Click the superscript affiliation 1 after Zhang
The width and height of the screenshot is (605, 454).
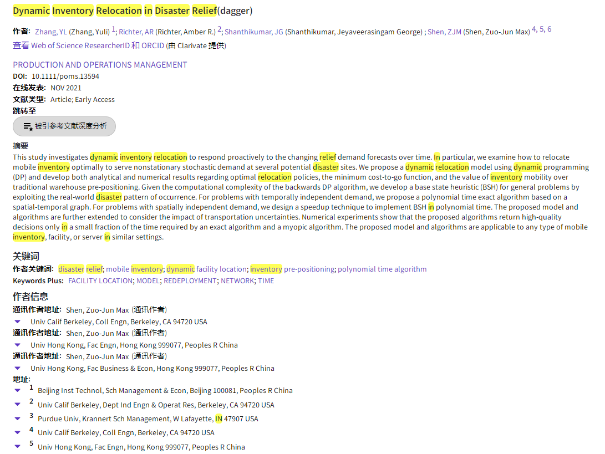pyautogui.click(x=114, y=29)
